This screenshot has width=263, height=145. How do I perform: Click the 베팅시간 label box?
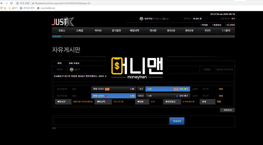pos(63,102)
